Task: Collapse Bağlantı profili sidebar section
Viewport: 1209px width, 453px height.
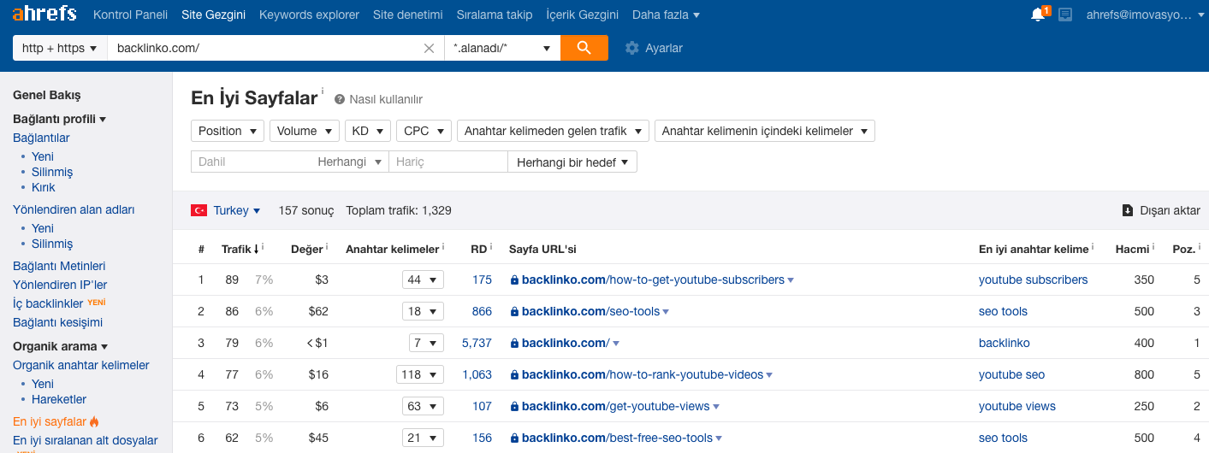Action: 59,119
